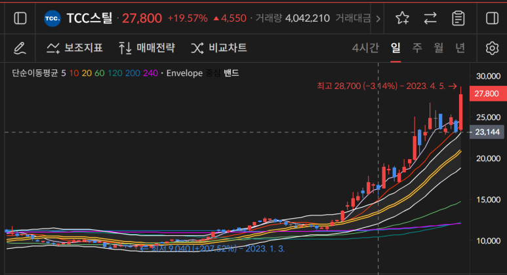The height and width of the screenshot is (275, 507).
Task: Click the +19.57% change value
Action: [x=188, y=18]
